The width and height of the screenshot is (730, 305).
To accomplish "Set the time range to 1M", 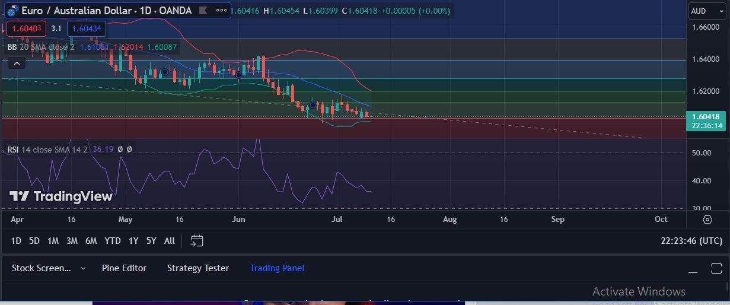I will click(x=53, y=241).
